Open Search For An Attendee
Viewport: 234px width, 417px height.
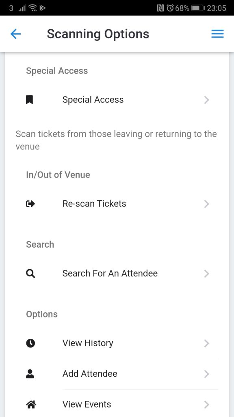(x=117, y=274)
